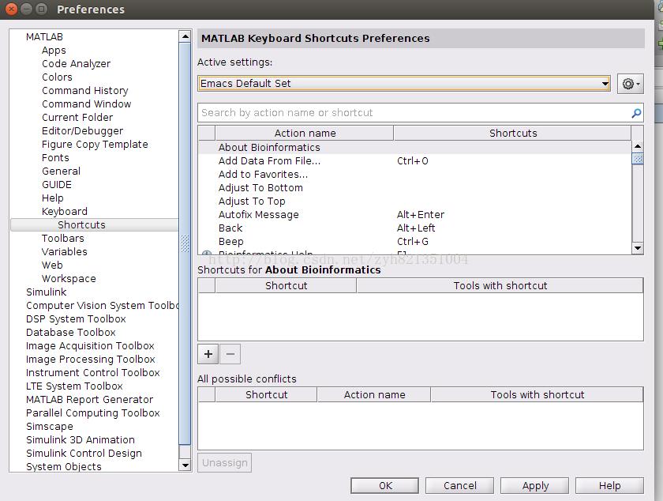663x501 pixels.
Task: Select the Back action row
Action: click(414, 228)
